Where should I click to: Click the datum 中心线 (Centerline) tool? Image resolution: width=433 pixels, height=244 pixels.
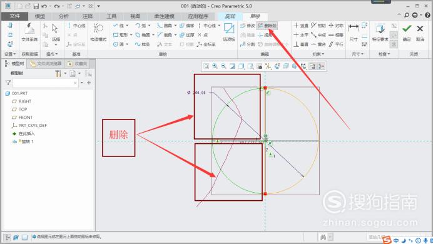(x=76, y=26)
